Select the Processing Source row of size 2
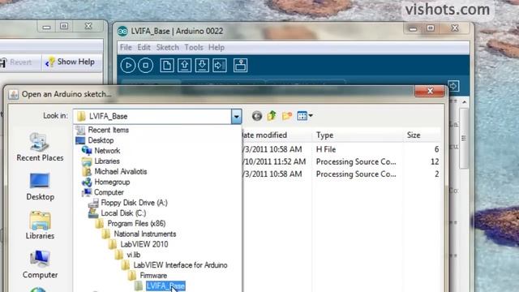The height and width of the screenshot is (292, 519). tap(341, 174)
